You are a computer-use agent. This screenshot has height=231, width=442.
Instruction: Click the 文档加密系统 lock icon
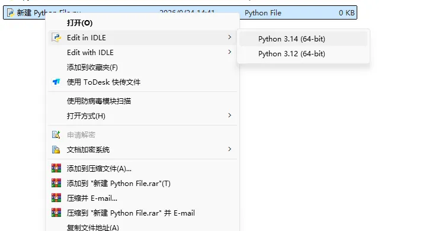(x=56, y=150)
